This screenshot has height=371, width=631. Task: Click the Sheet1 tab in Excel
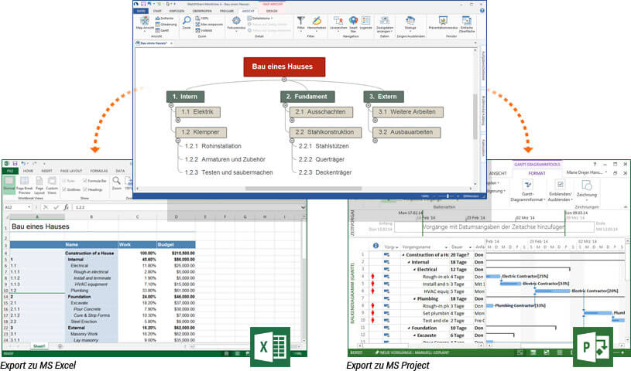(39, 346)
